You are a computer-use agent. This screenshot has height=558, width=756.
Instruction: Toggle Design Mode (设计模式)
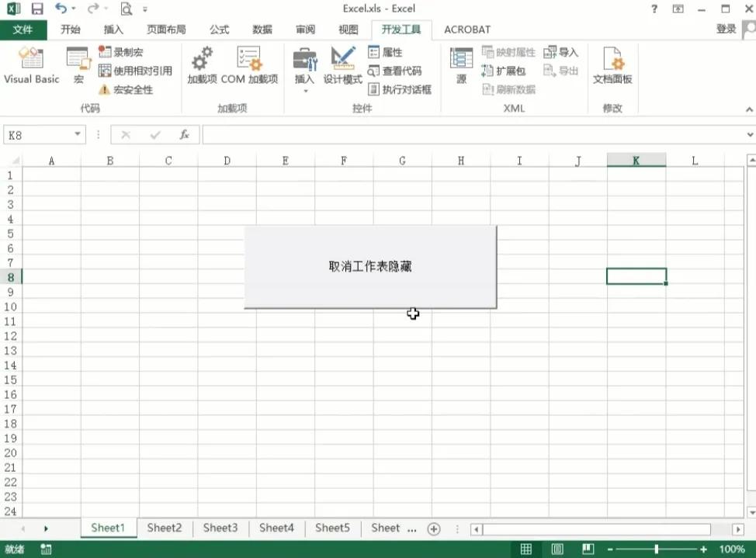click(x=343, y=66)
